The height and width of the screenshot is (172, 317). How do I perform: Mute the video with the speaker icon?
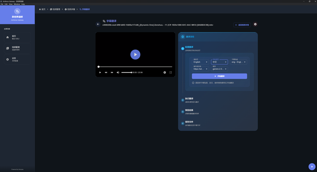[118, 73]
